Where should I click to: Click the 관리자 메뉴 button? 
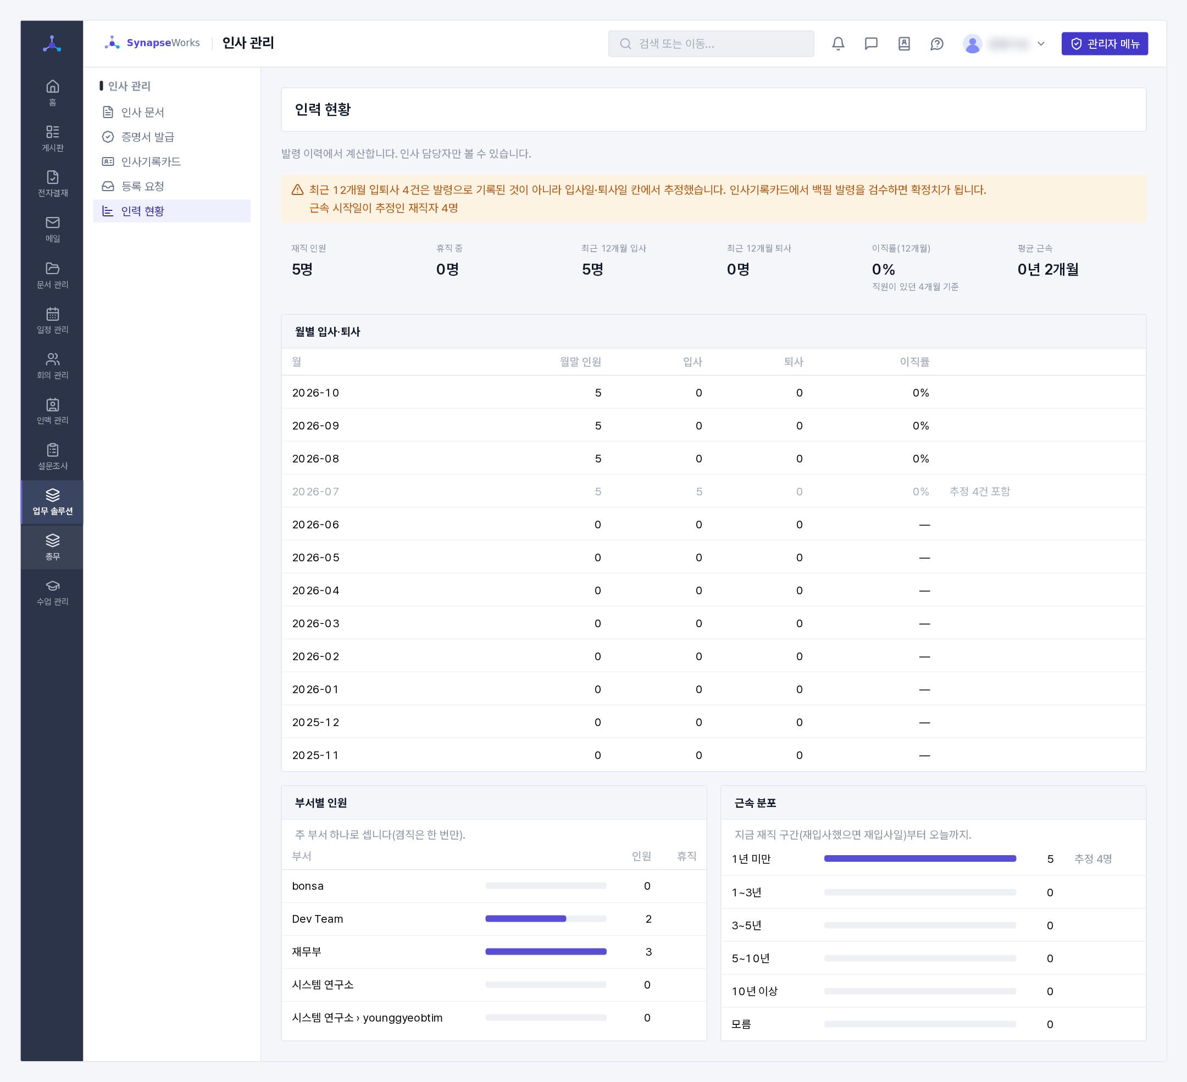1105,43
